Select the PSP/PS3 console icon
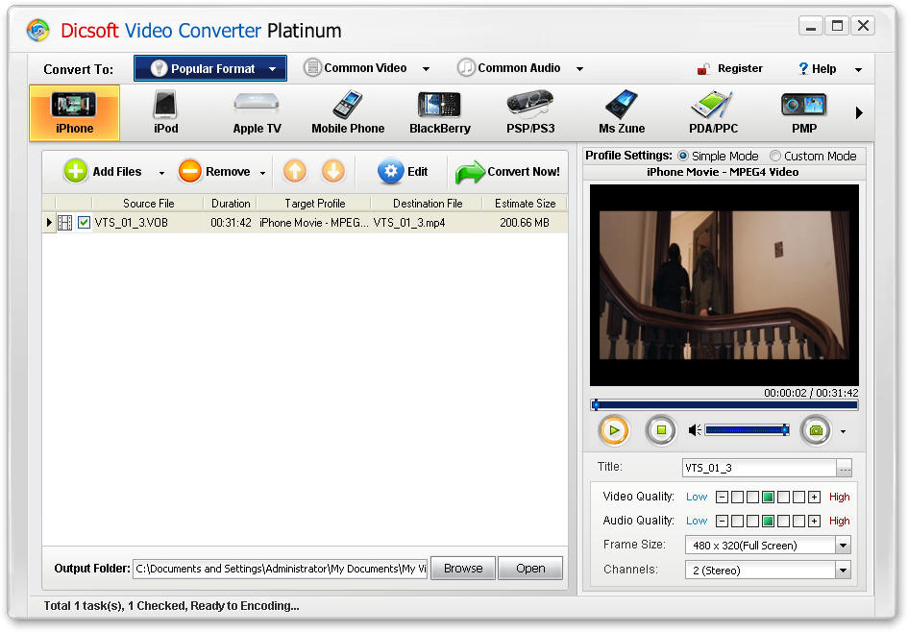Screen dimensions: 908x632 529,104
